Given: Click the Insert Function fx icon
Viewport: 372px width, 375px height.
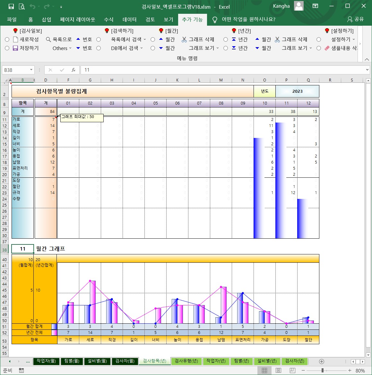Looking at the screenshot, I should pyautogui.click(x=74, y=70).
